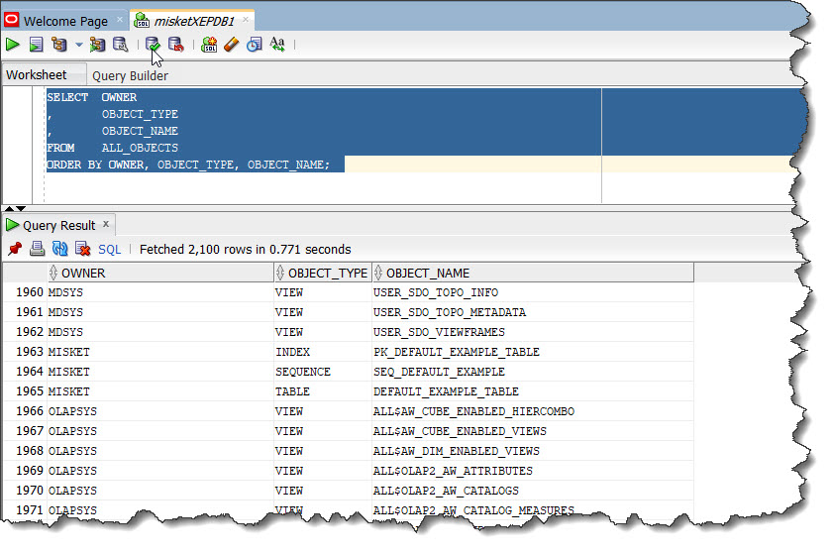Open the SQL Tuning Advisor icon
This screenshot has width=833, height=554.
121,45
